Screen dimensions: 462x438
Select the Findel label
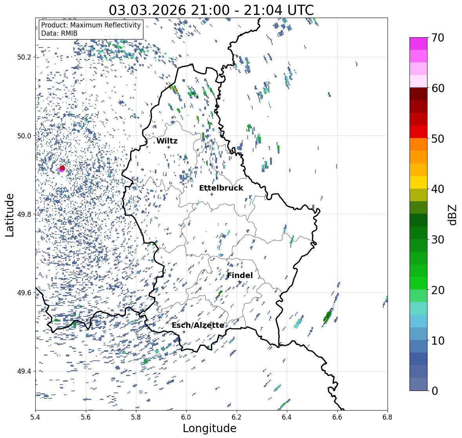(x=240, y=275)
